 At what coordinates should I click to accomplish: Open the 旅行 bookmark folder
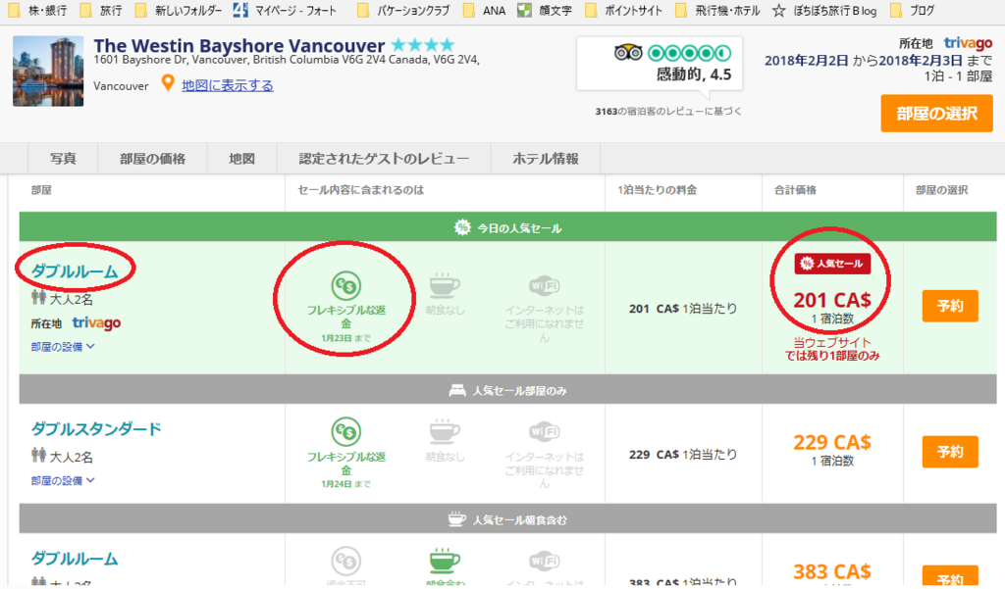(x=101, y=10)
